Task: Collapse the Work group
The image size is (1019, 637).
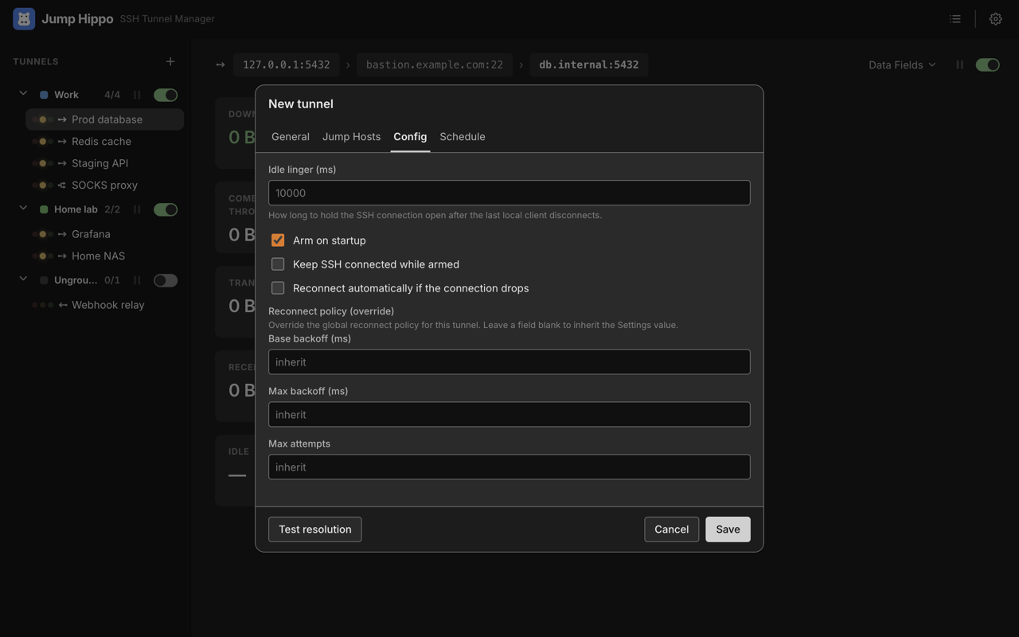Action: pos(23,94)
